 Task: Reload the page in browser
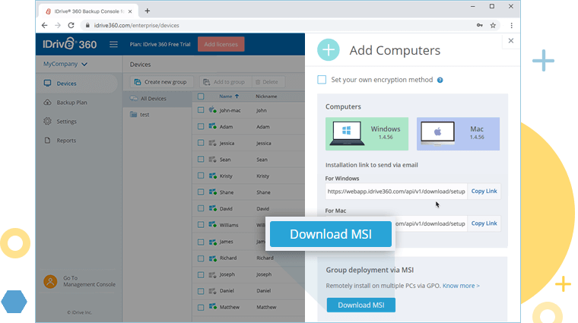click(71, 25)
